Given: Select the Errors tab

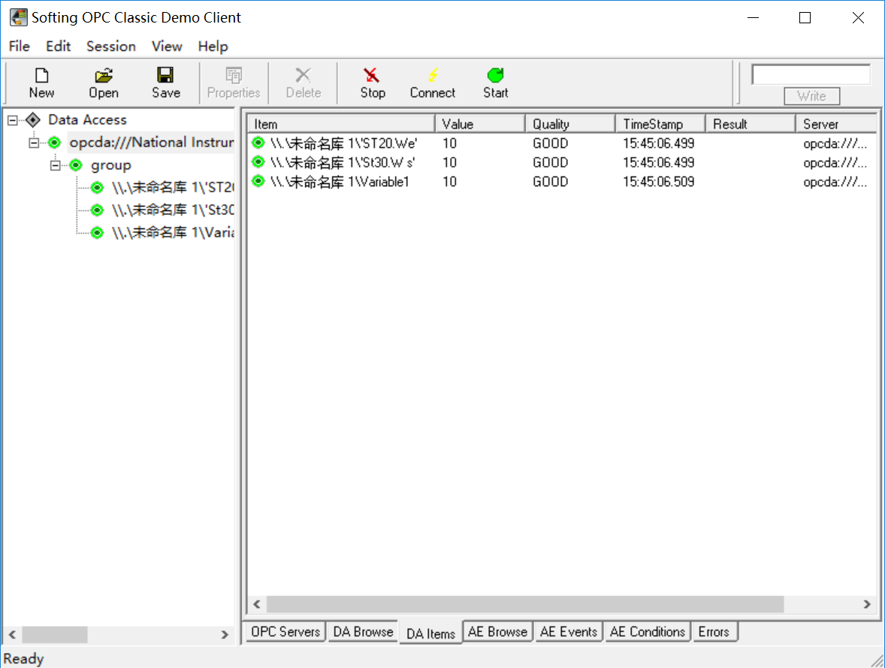Looking at the screenshot, I should 715,632.
